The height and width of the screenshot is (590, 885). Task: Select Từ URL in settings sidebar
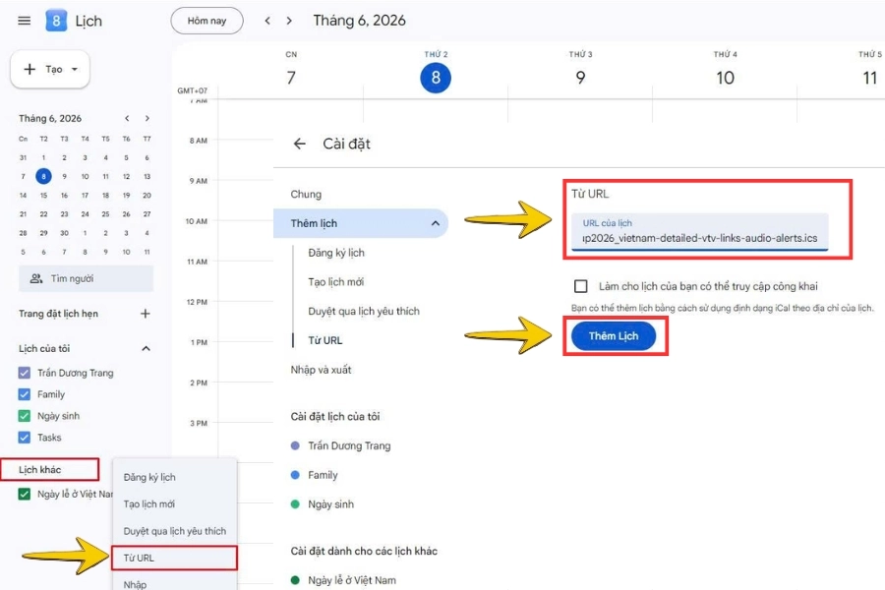[325, 340]
